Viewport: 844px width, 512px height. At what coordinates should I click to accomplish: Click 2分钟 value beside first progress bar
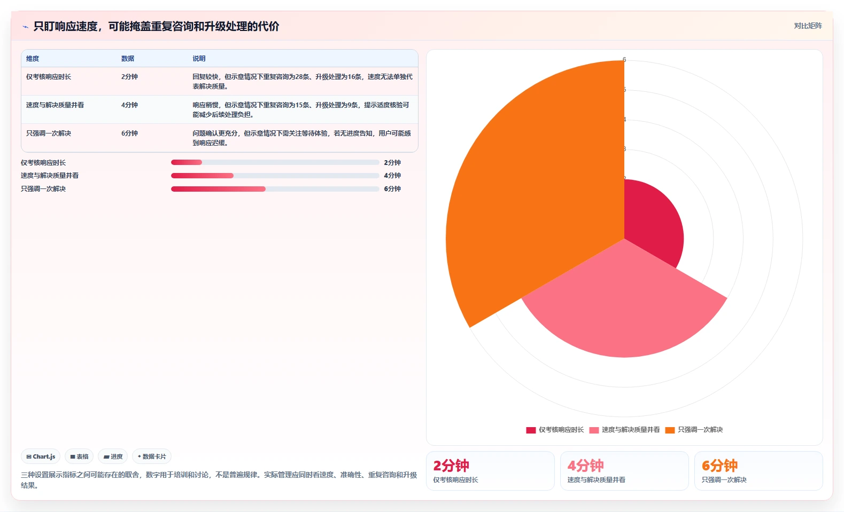point(392,163)
